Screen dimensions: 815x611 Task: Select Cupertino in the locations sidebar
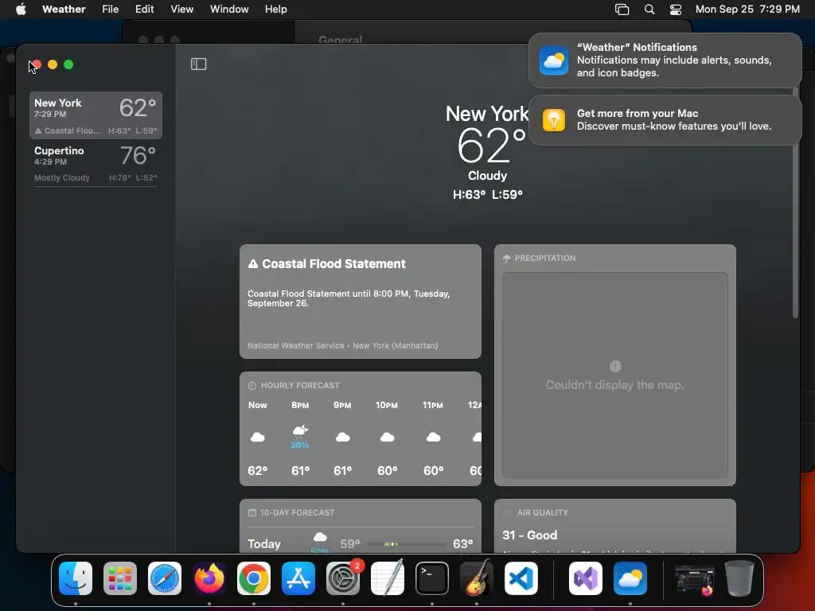coord(96,163)
